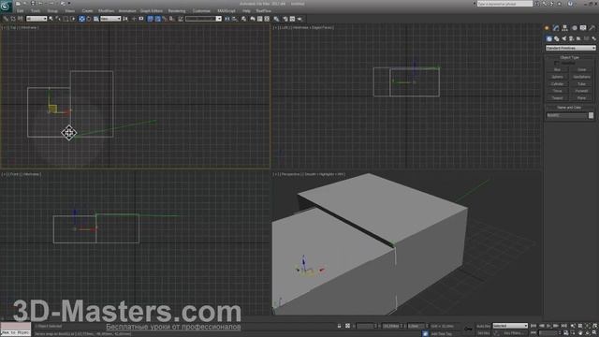
Task: Open the Modifiers menu
Action: 106,10
